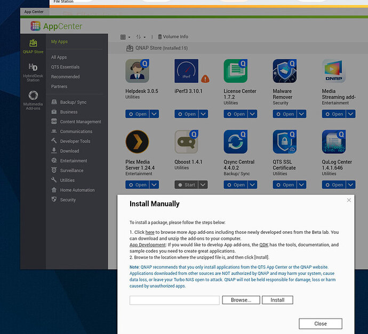Select My Apps in sidebar
This screenshot has width=368, height=334.
tap(59, 42)
